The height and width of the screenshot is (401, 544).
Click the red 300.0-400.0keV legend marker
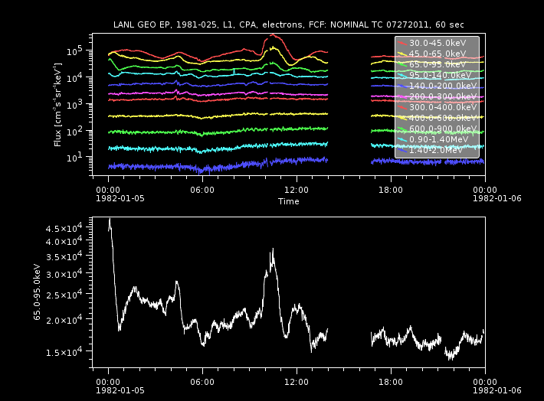(x=403, y=108)
